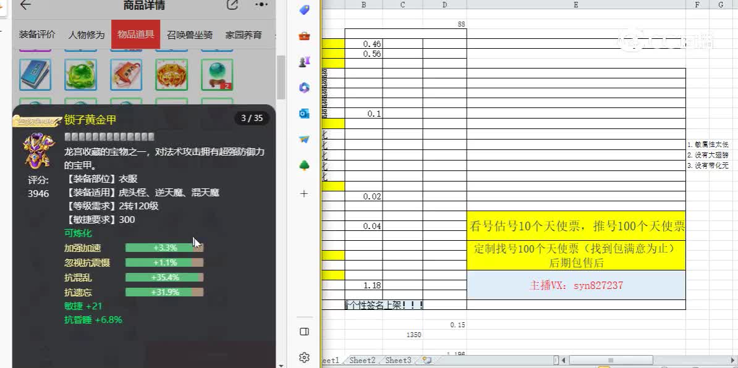Click the 主播VX: syn827237 cell
Viewport: 738px width, 368px height.
[x=576, y=285]
